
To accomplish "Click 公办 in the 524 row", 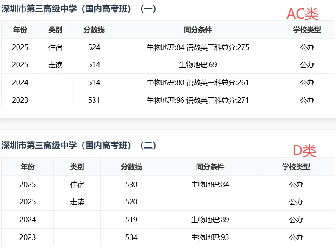I will (307, 47).
